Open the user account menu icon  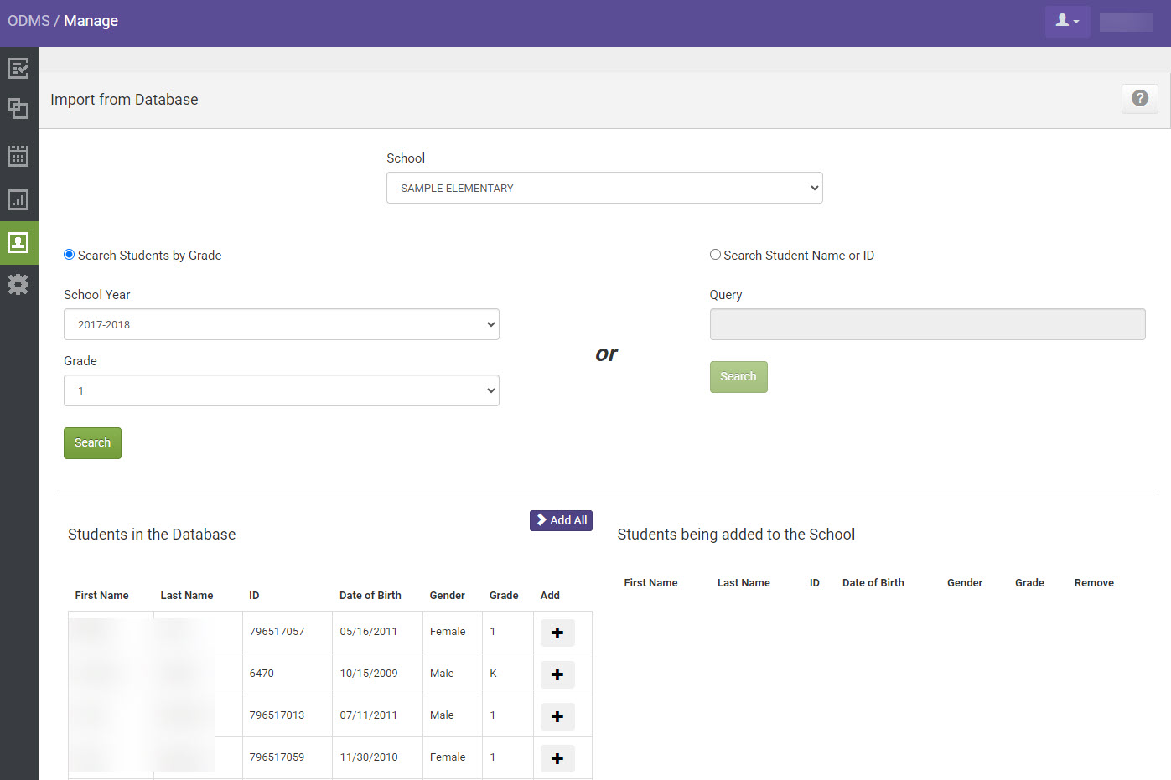tap(1065, 21)
